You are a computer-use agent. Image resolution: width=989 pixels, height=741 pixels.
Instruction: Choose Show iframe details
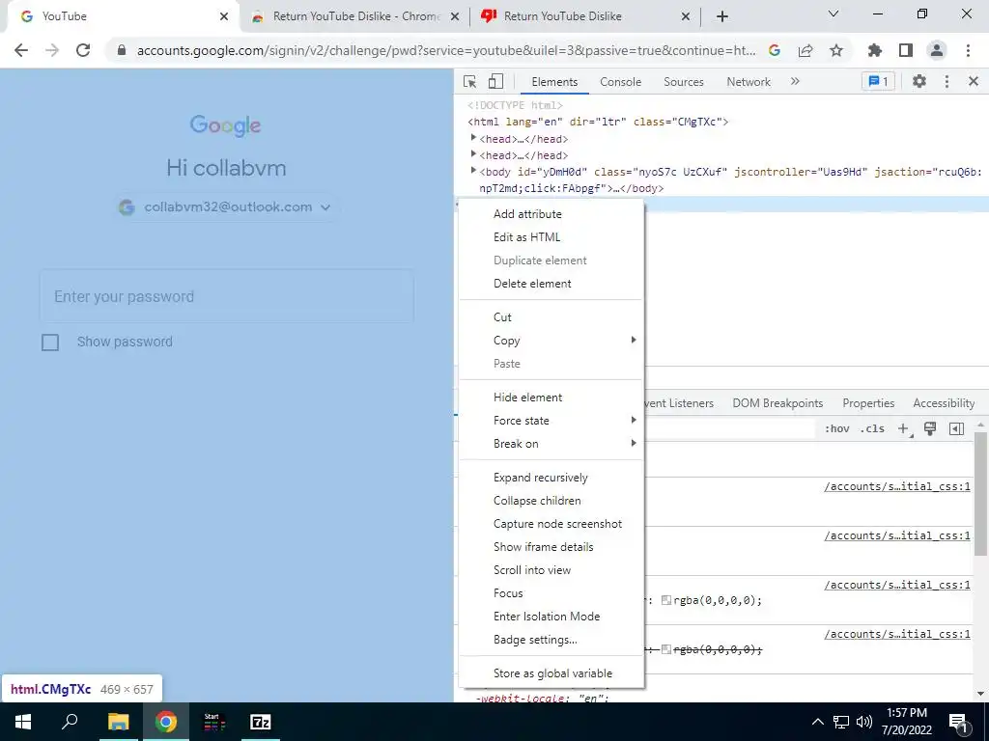(x=551, y=547)
